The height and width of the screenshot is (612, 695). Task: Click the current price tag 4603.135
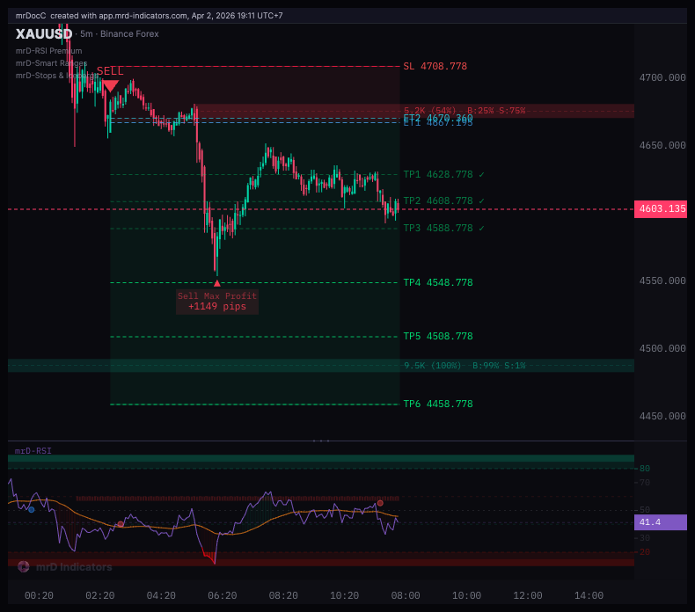[x=661, y=209]
